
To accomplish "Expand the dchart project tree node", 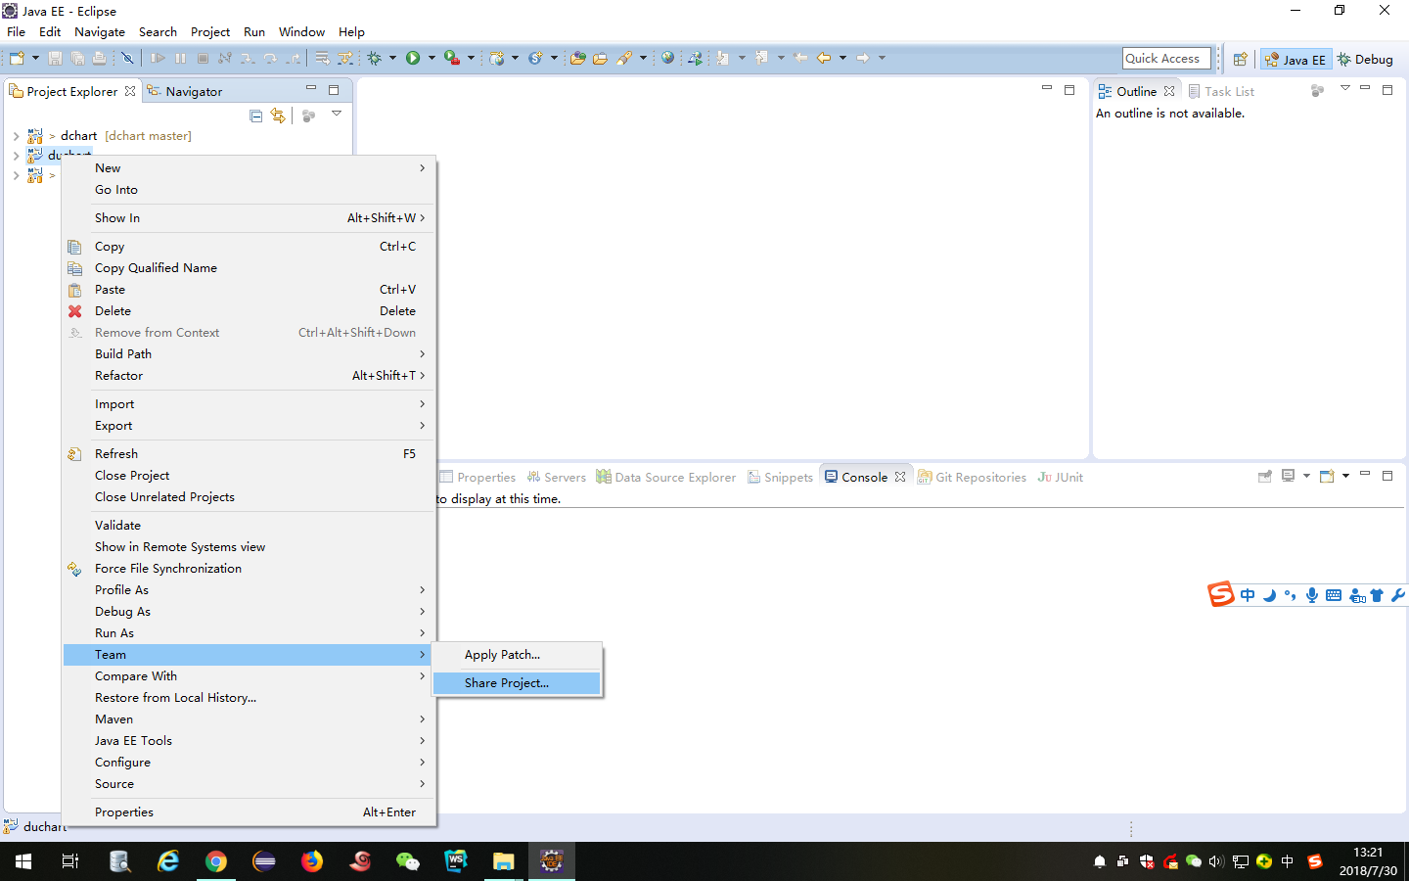I will tap(16, 136).
